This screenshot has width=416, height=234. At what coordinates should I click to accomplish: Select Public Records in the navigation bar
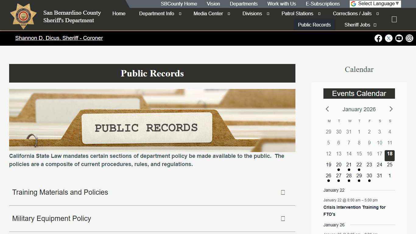(314, 25)
